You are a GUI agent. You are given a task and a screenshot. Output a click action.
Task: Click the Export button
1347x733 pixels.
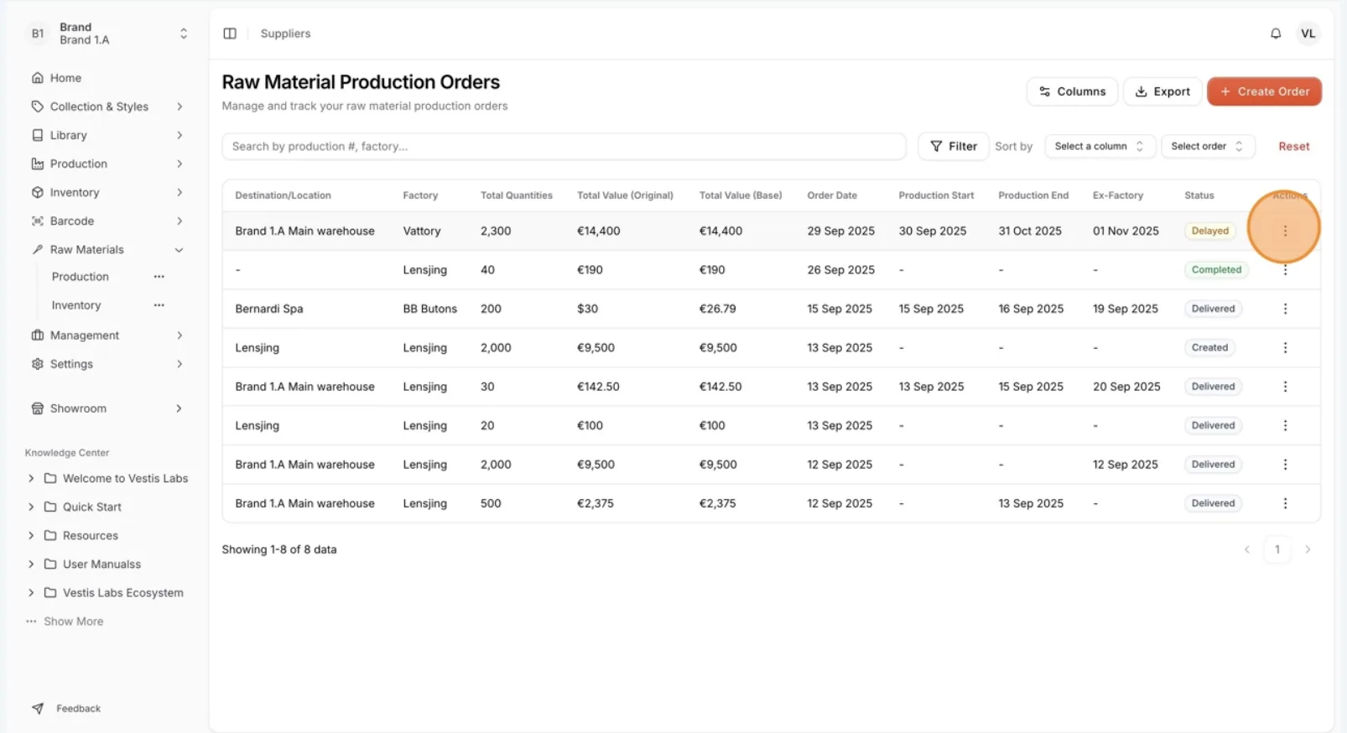1162,91
